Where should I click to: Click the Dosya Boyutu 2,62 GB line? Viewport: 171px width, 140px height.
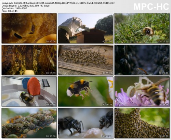(x=26, y=6)
